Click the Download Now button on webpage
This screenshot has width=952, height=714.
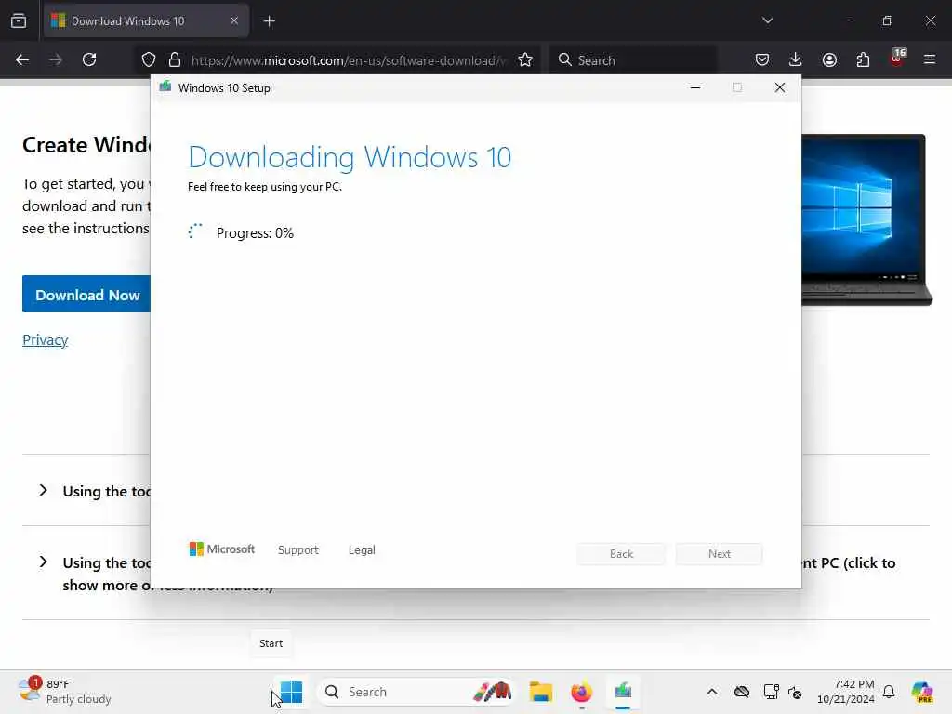pos(86,295)
